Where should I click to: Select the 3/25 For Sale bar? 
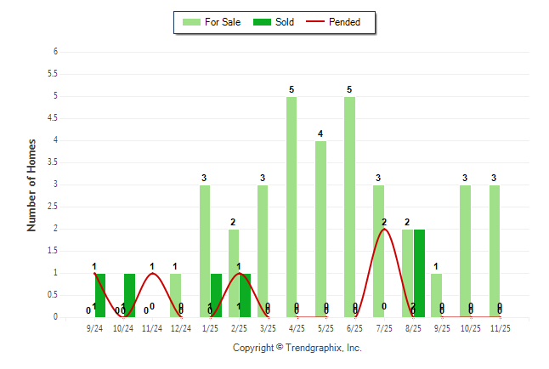coord(263,251)
